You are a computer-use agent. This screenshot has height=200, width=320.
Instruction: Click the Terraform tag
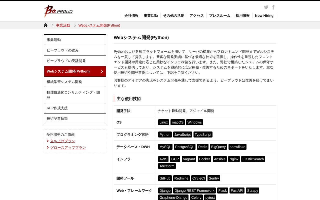tap(167, 166)
